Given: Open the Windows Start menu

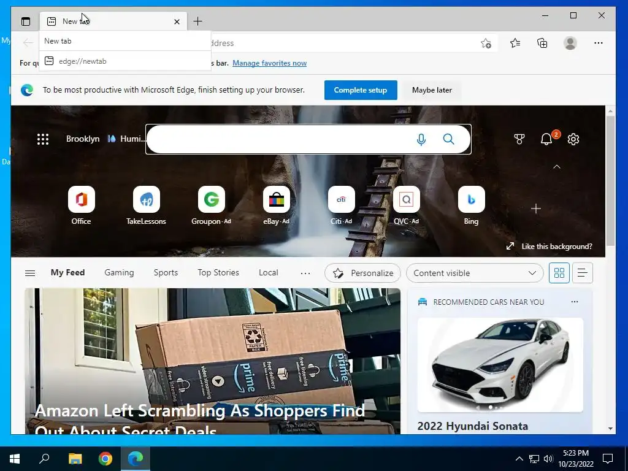Looking at the screenshot, I should pyautogui.click(x=15, y=459).
